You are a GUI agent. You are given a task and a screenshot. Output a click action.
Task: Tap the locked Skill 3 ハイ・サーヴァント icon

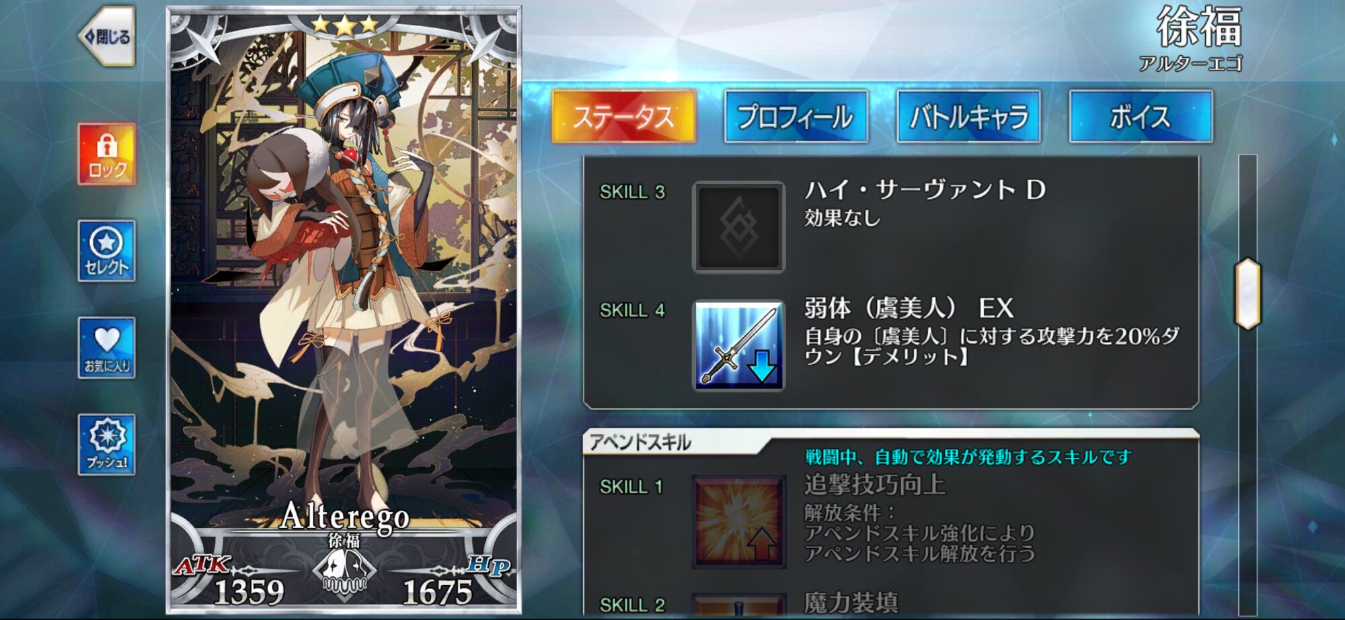[x=738, y=227]
